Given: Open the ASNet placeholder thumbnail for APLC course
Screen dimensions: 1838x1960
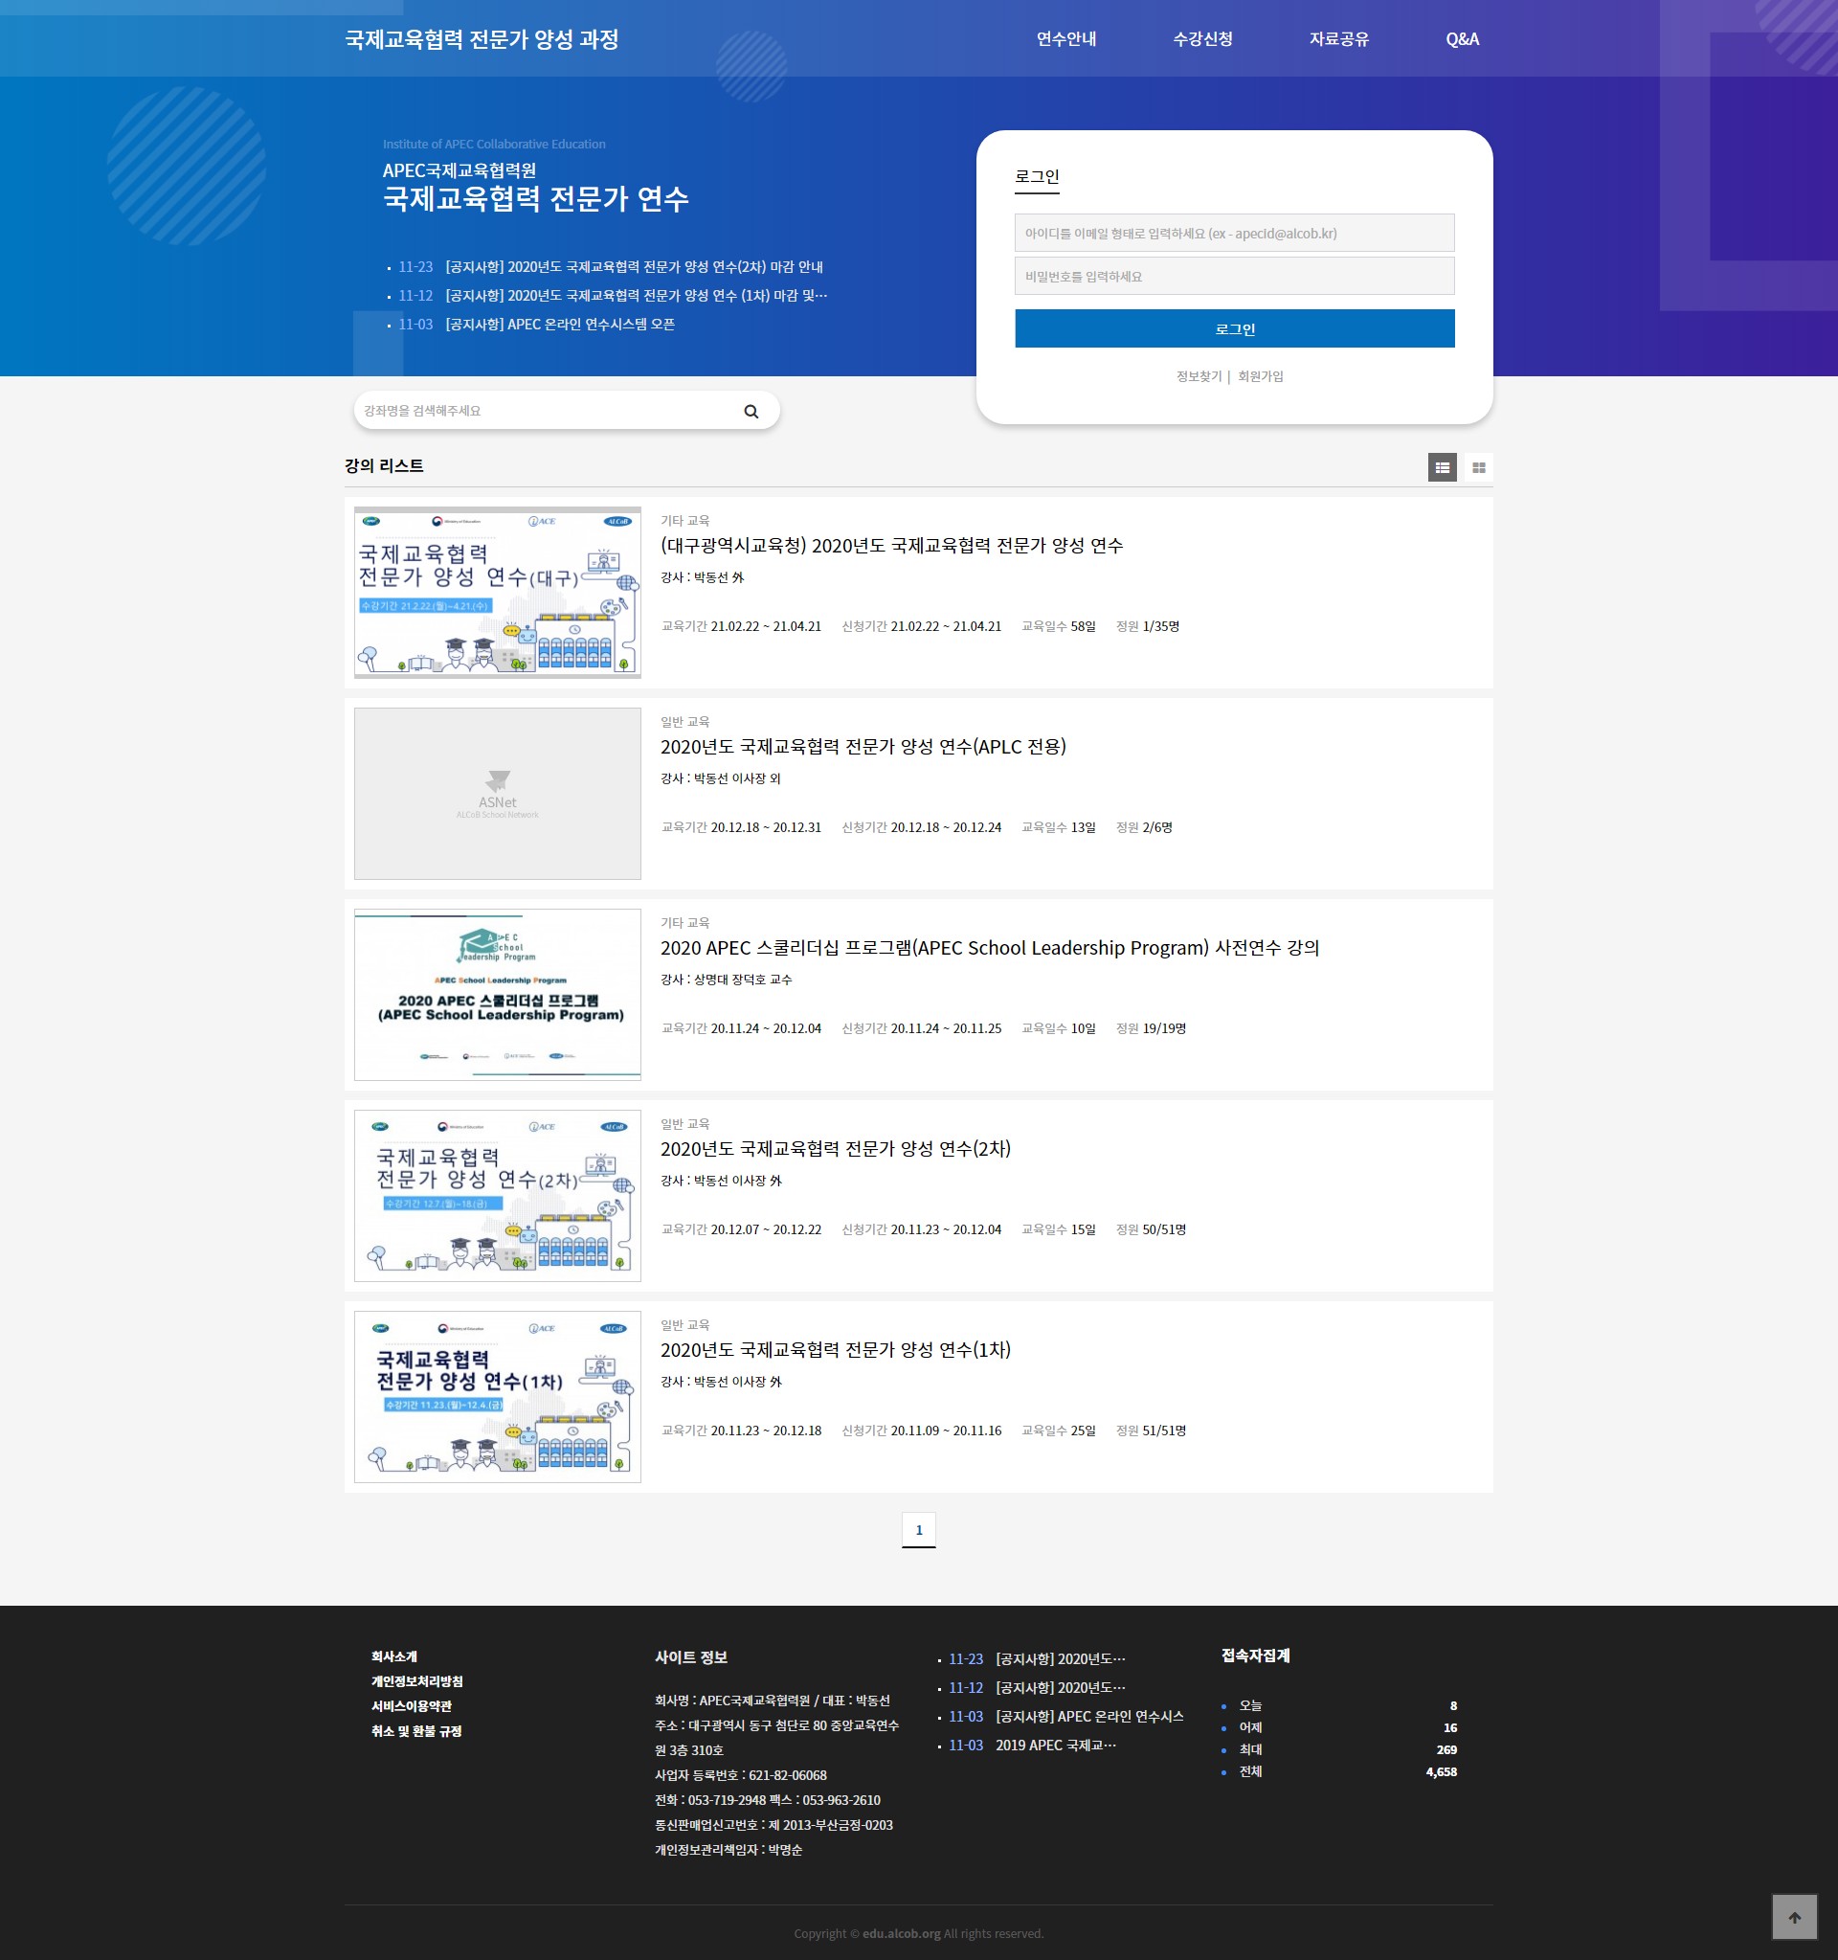Looking at the screenshot, I should point(498,794).
